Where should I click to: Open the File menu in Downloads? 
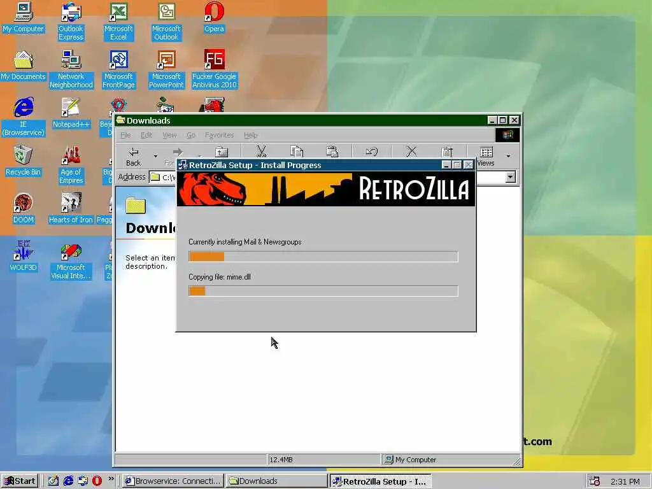125,135
